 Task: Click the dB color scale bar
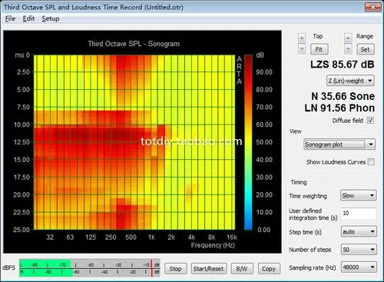point(248,142)
